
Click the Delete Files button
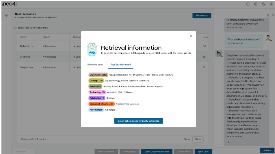[184, 151]
